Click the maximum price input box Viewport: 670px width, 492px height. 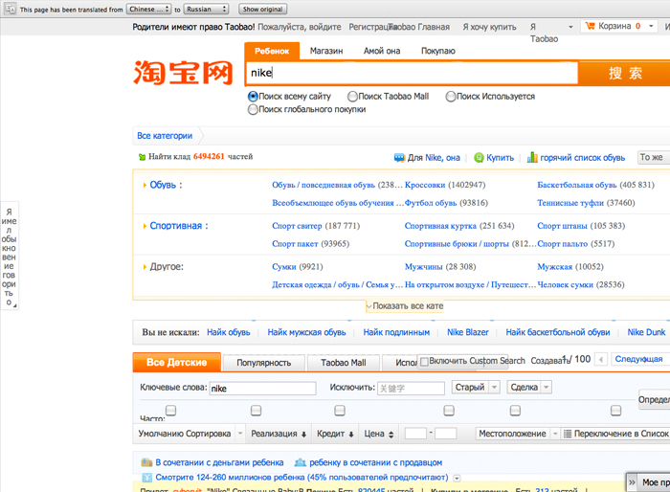(446, 434)
